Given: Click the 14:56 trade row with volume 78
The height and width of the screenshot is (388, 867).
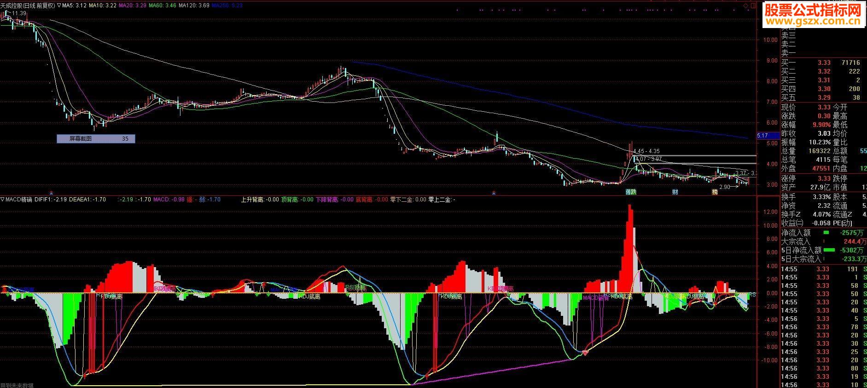Looking at the screenshot, I should pos(824,327).
